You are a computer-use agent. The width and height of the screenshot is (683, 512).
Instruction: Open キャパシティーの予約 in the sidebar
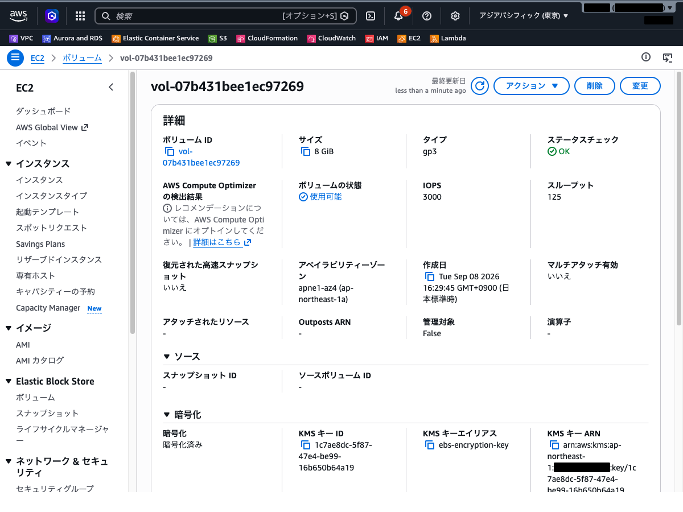click(55, 291)
